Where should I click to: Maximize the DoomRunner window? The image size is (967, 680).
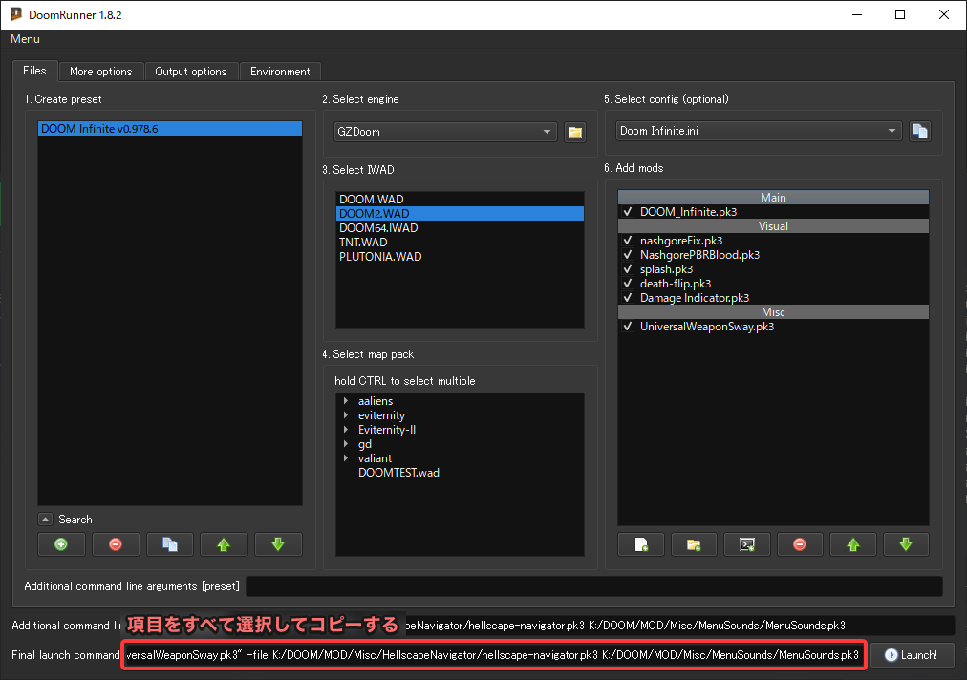tap(900, 14)
